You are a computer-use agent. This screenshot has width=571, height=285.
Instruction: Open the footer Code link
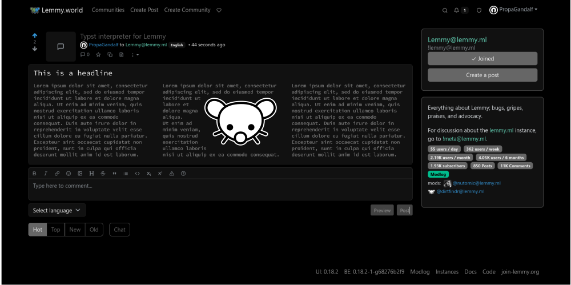(x=489, y=272)
